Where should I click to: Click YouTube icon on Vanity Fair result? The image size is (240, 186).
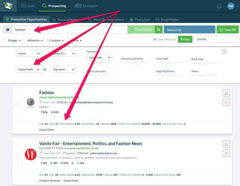[x=72, y=163]
